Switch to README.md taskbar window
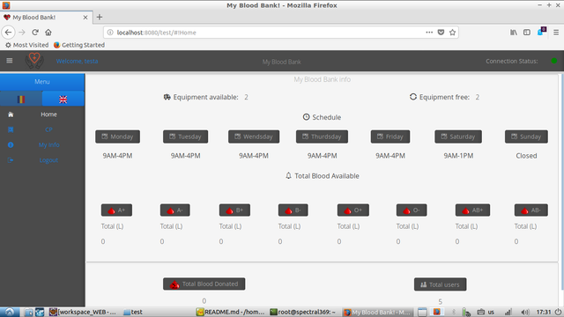The width and height of the screenshot is (564, 317). point(231,312)
